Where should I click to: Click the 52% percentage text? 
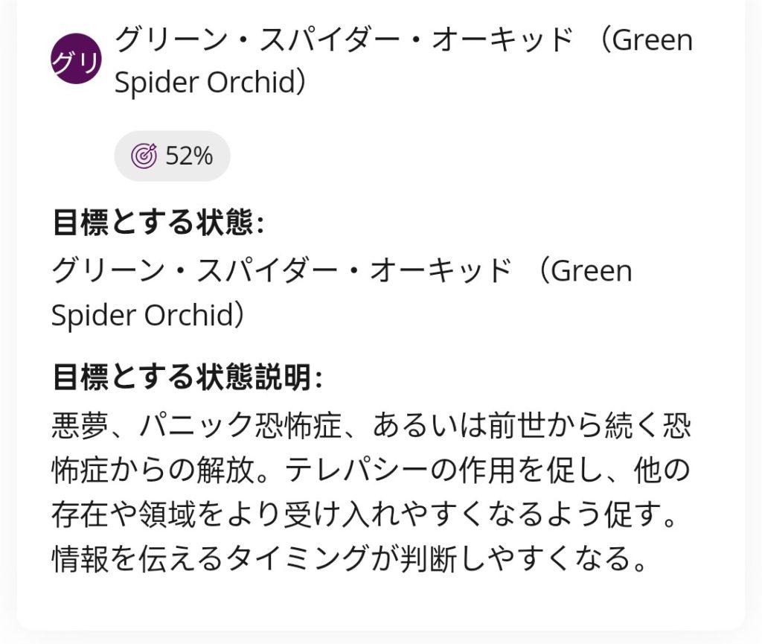(189, 156)
